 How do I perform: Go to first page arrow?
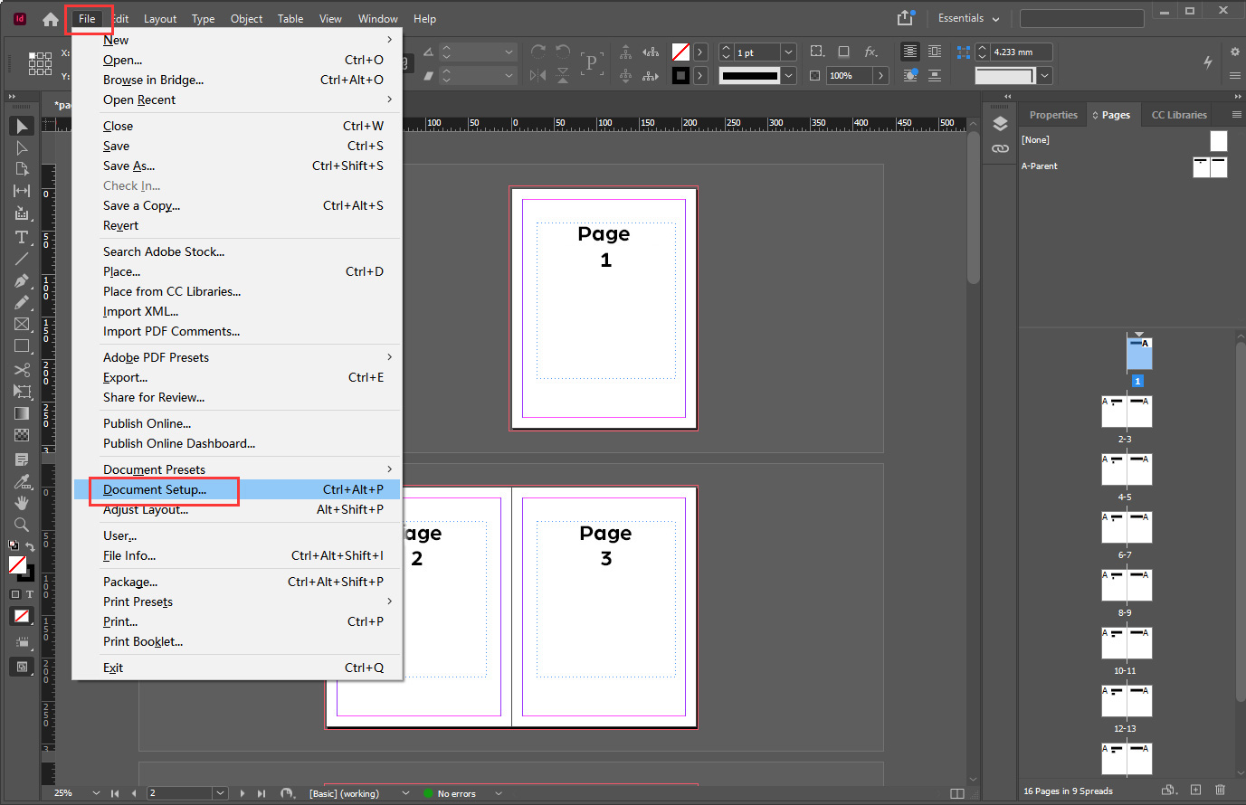click(x=115, y=793)
